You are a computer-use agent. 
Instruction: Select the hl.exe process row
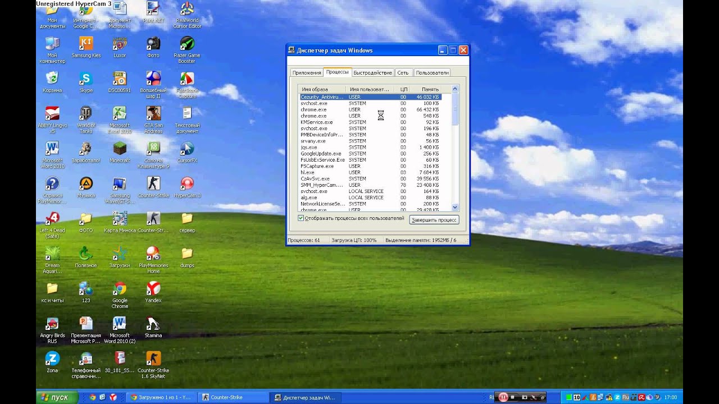(x=370, y=172)
